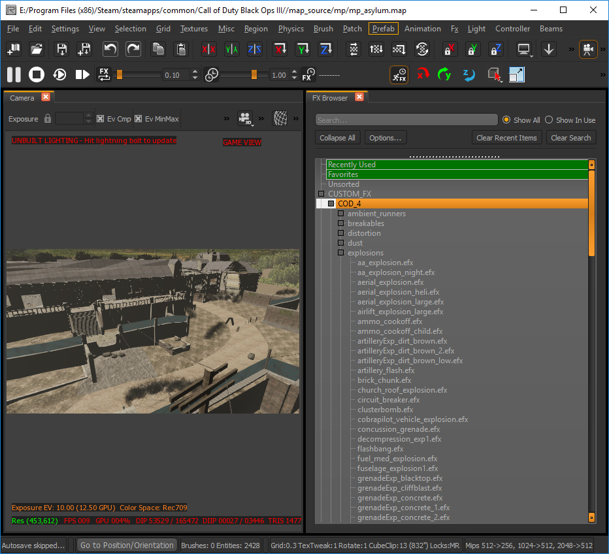Toggle the Ev Cmp checkbox
The width and height of the screenshot is (609, 554).
coord(100,119)
